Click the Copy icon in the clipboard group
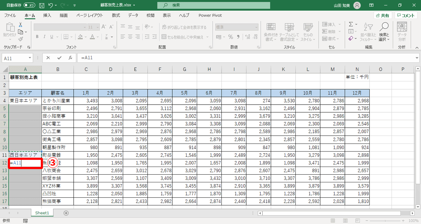421x224 pixels. (20, 32)
